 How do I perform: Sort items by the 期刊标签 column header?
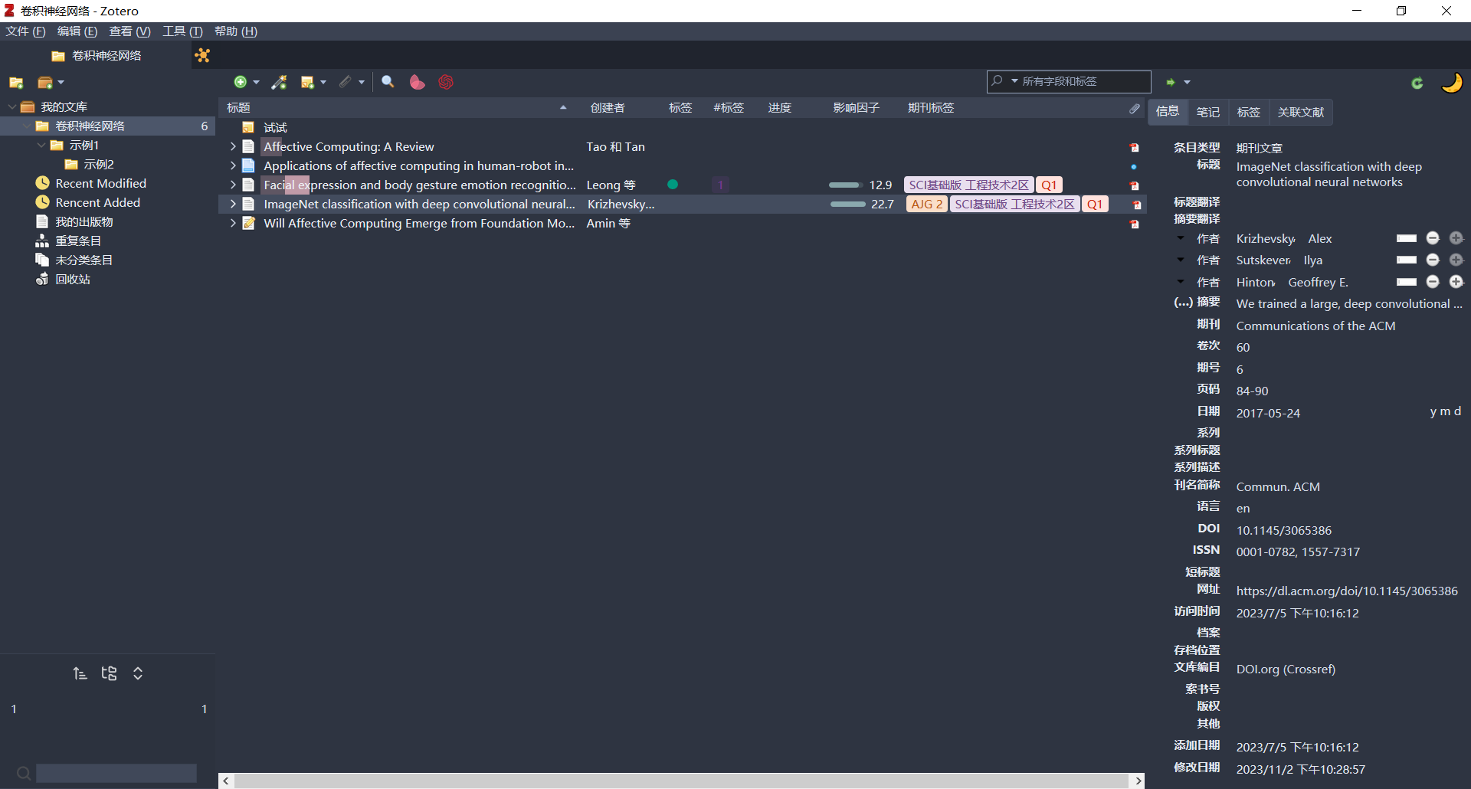tap(931, 108)
